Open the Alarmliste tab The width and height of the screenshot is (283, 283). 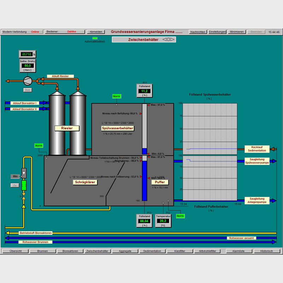[x=238, y=251]
